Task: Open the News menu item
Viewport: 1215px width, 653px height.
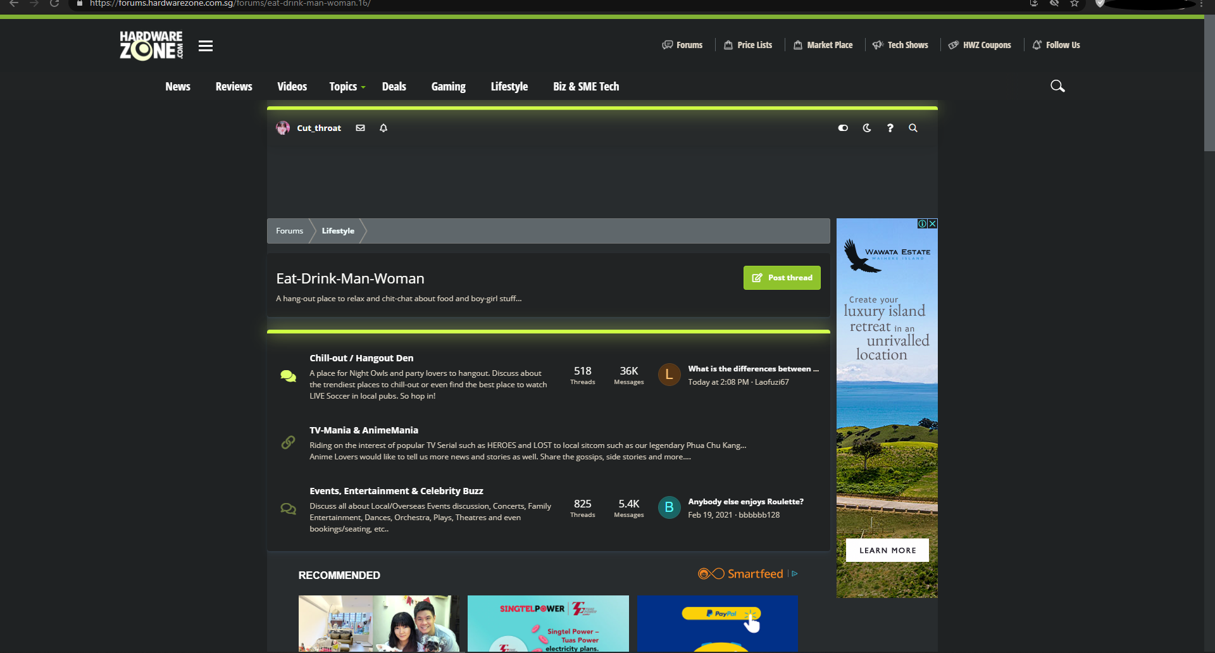Action: point(178,87)
